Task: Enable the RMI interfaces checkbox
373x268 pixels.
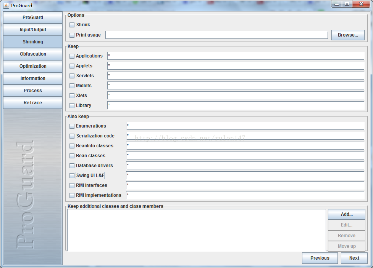Action: pyautogui.click(x=72, y=185)
